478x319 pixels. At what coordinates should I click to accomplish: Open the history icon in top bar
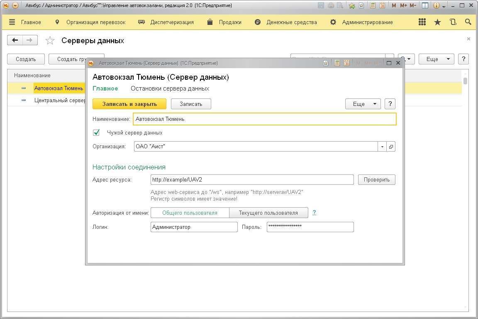click(x=453, y=22)
